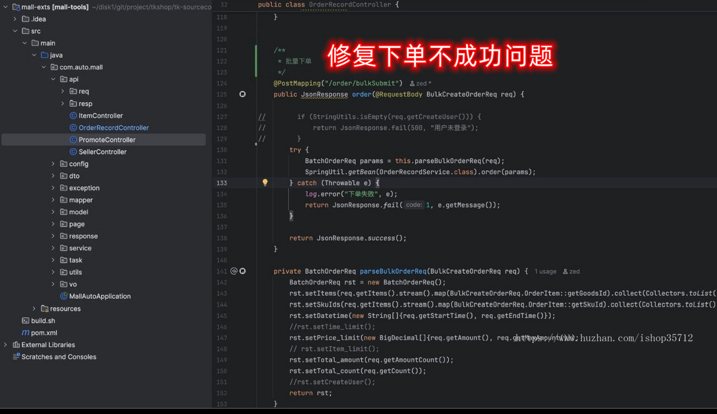Click the resources folder icon
The width and height of the screenshot is (717, 414).
pos(45,308)
